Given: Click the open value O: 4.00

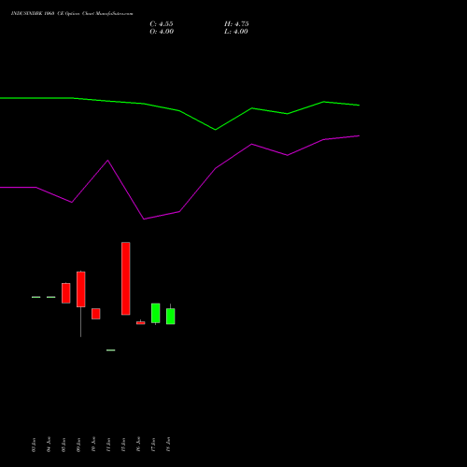Looking at the screenshot, I should 162,32.
